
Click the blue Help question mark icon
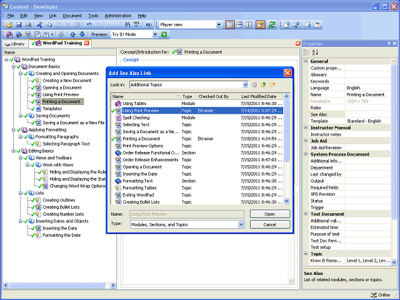tap(149, 25)
